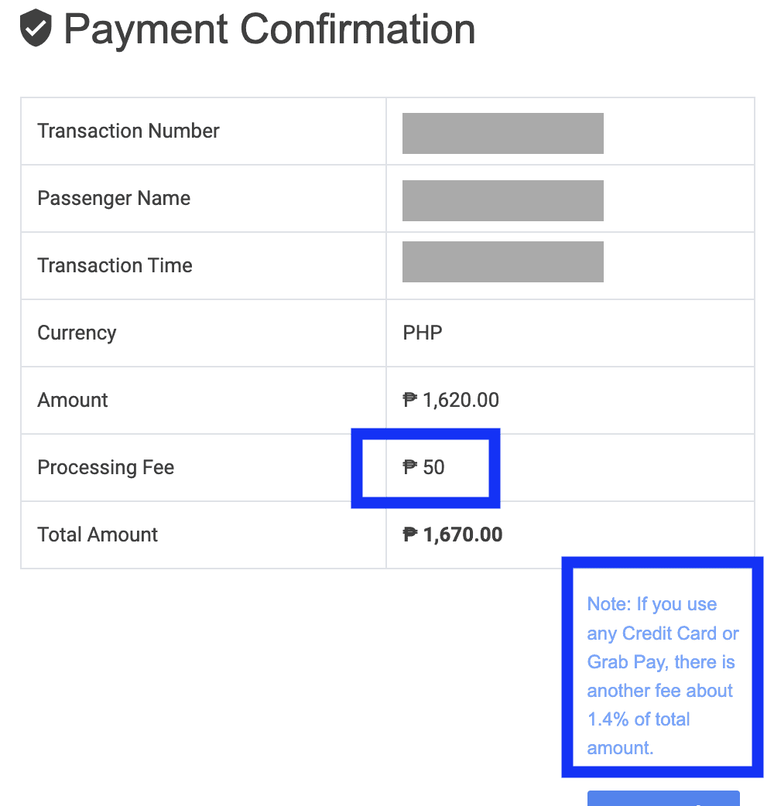Click the Payment Confirmation heading
774x806 pixels.
pos(269,29)
